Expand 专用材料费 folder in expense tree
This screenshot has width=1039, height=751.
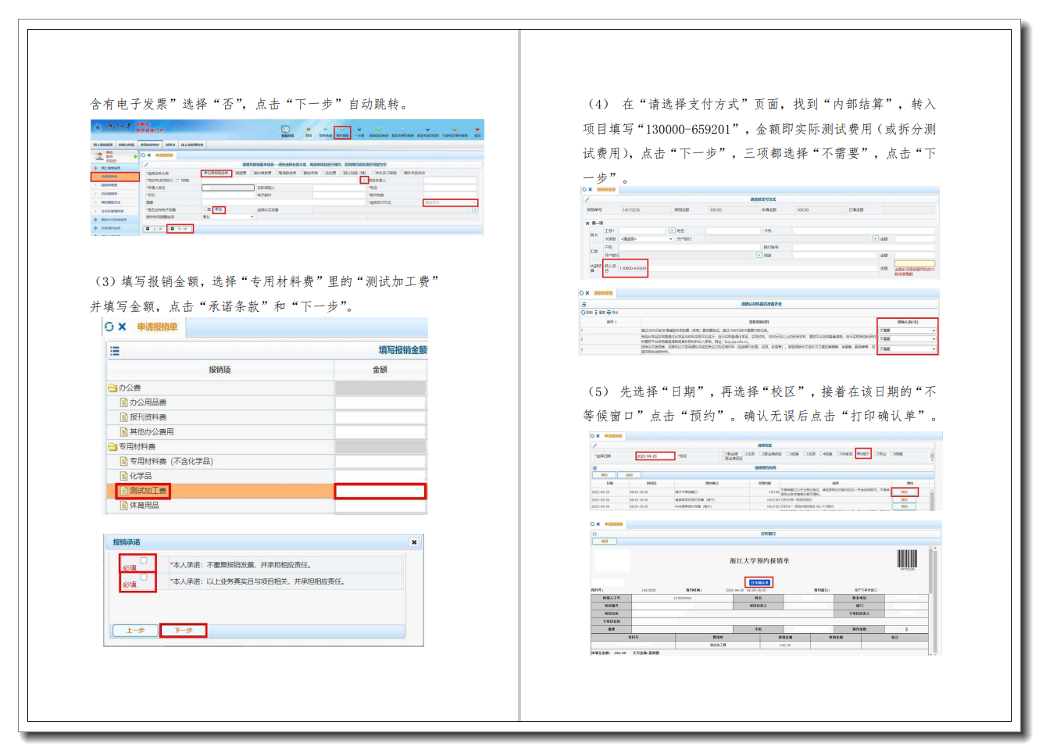click(x=112, y=447)
